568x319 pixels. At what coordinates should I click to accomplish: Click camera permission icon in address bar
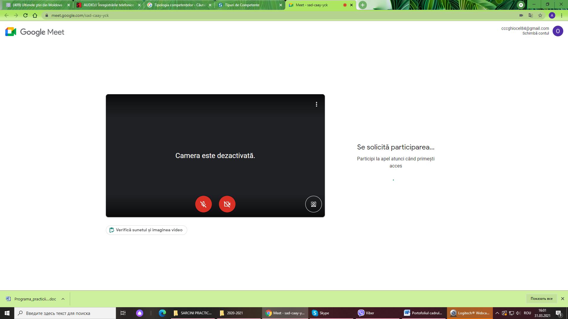click(521, 15)
